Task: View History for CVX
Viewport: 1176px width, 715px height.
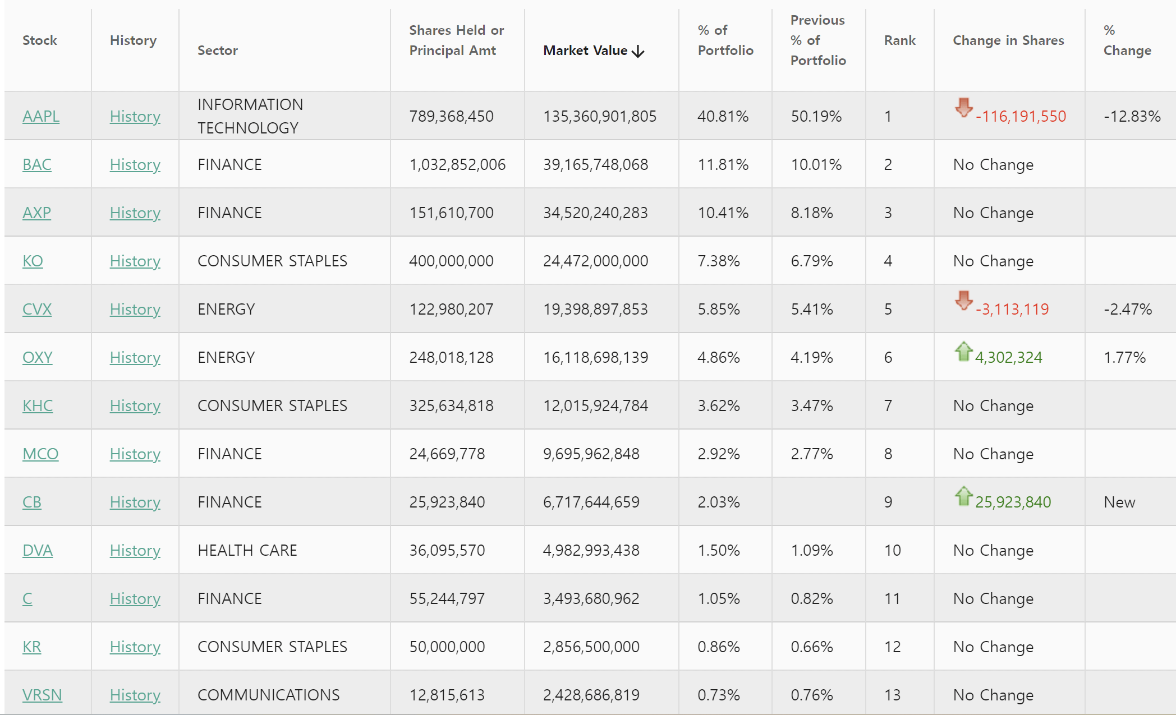Action: (135, 309)
